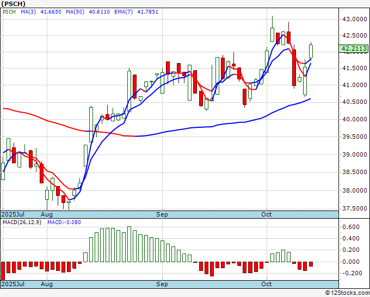Screen dimensions: 370x297
Task: Select the PSCH legend label
Action: (9, 12)
